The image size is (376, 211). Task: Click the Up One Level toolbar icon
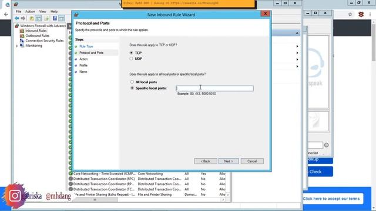click(x=31, y=18)
